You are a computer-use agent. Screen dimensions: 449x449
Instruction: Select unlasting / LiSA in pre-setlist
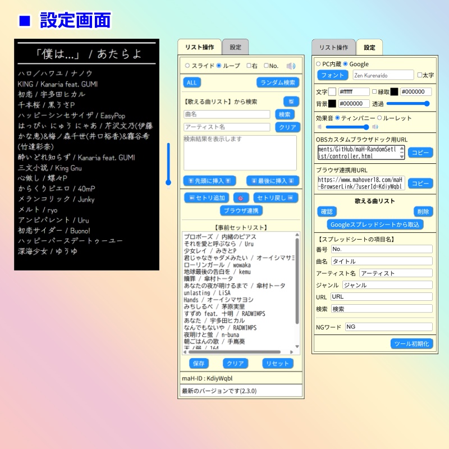207,292
